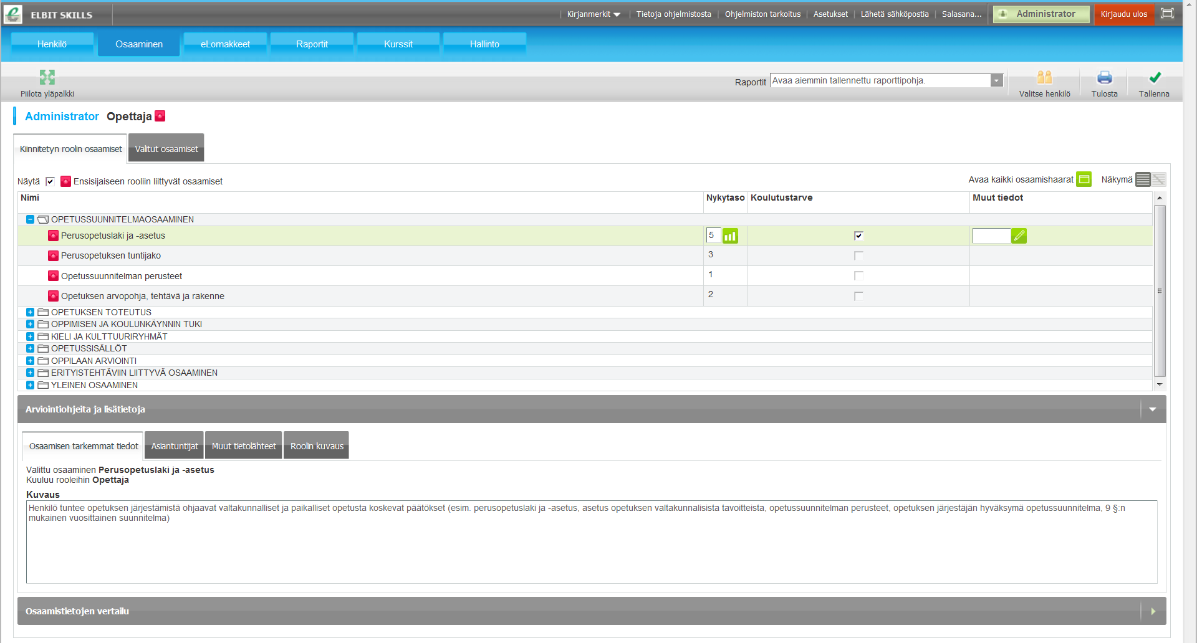Click skills list vertical scrollbar
This screenshot has width=1197, height=643.
[1160, 291]
